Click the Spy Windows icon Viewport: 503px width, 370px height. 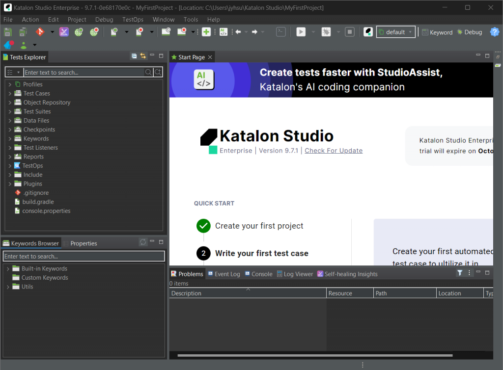[166, 32]
